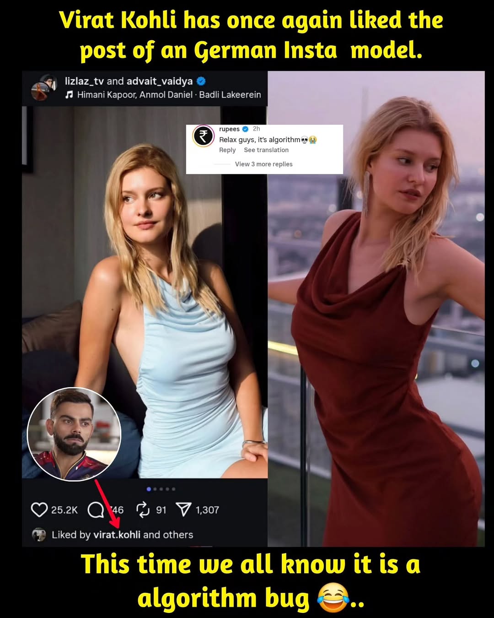The height and width of the screenshot is (618, 494).
Task: Tap the repost arrows icon
Action: point(143,510)
